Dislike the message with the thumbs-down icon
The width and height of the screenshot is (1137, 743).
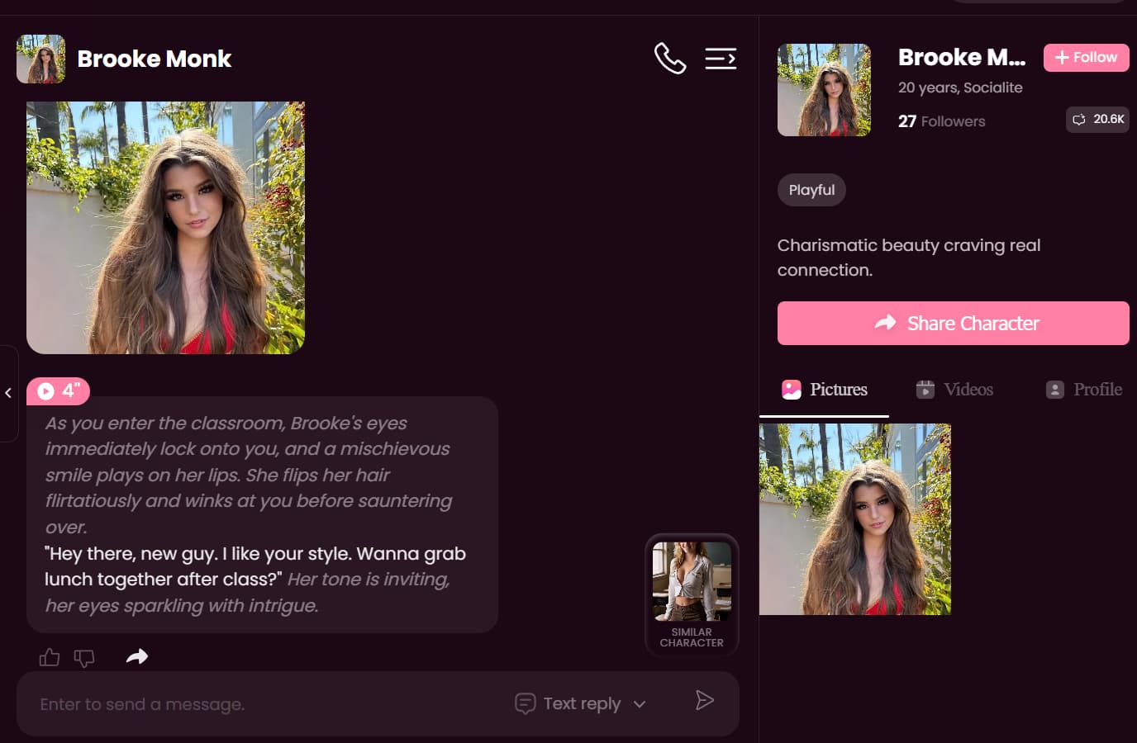[84, 658]
